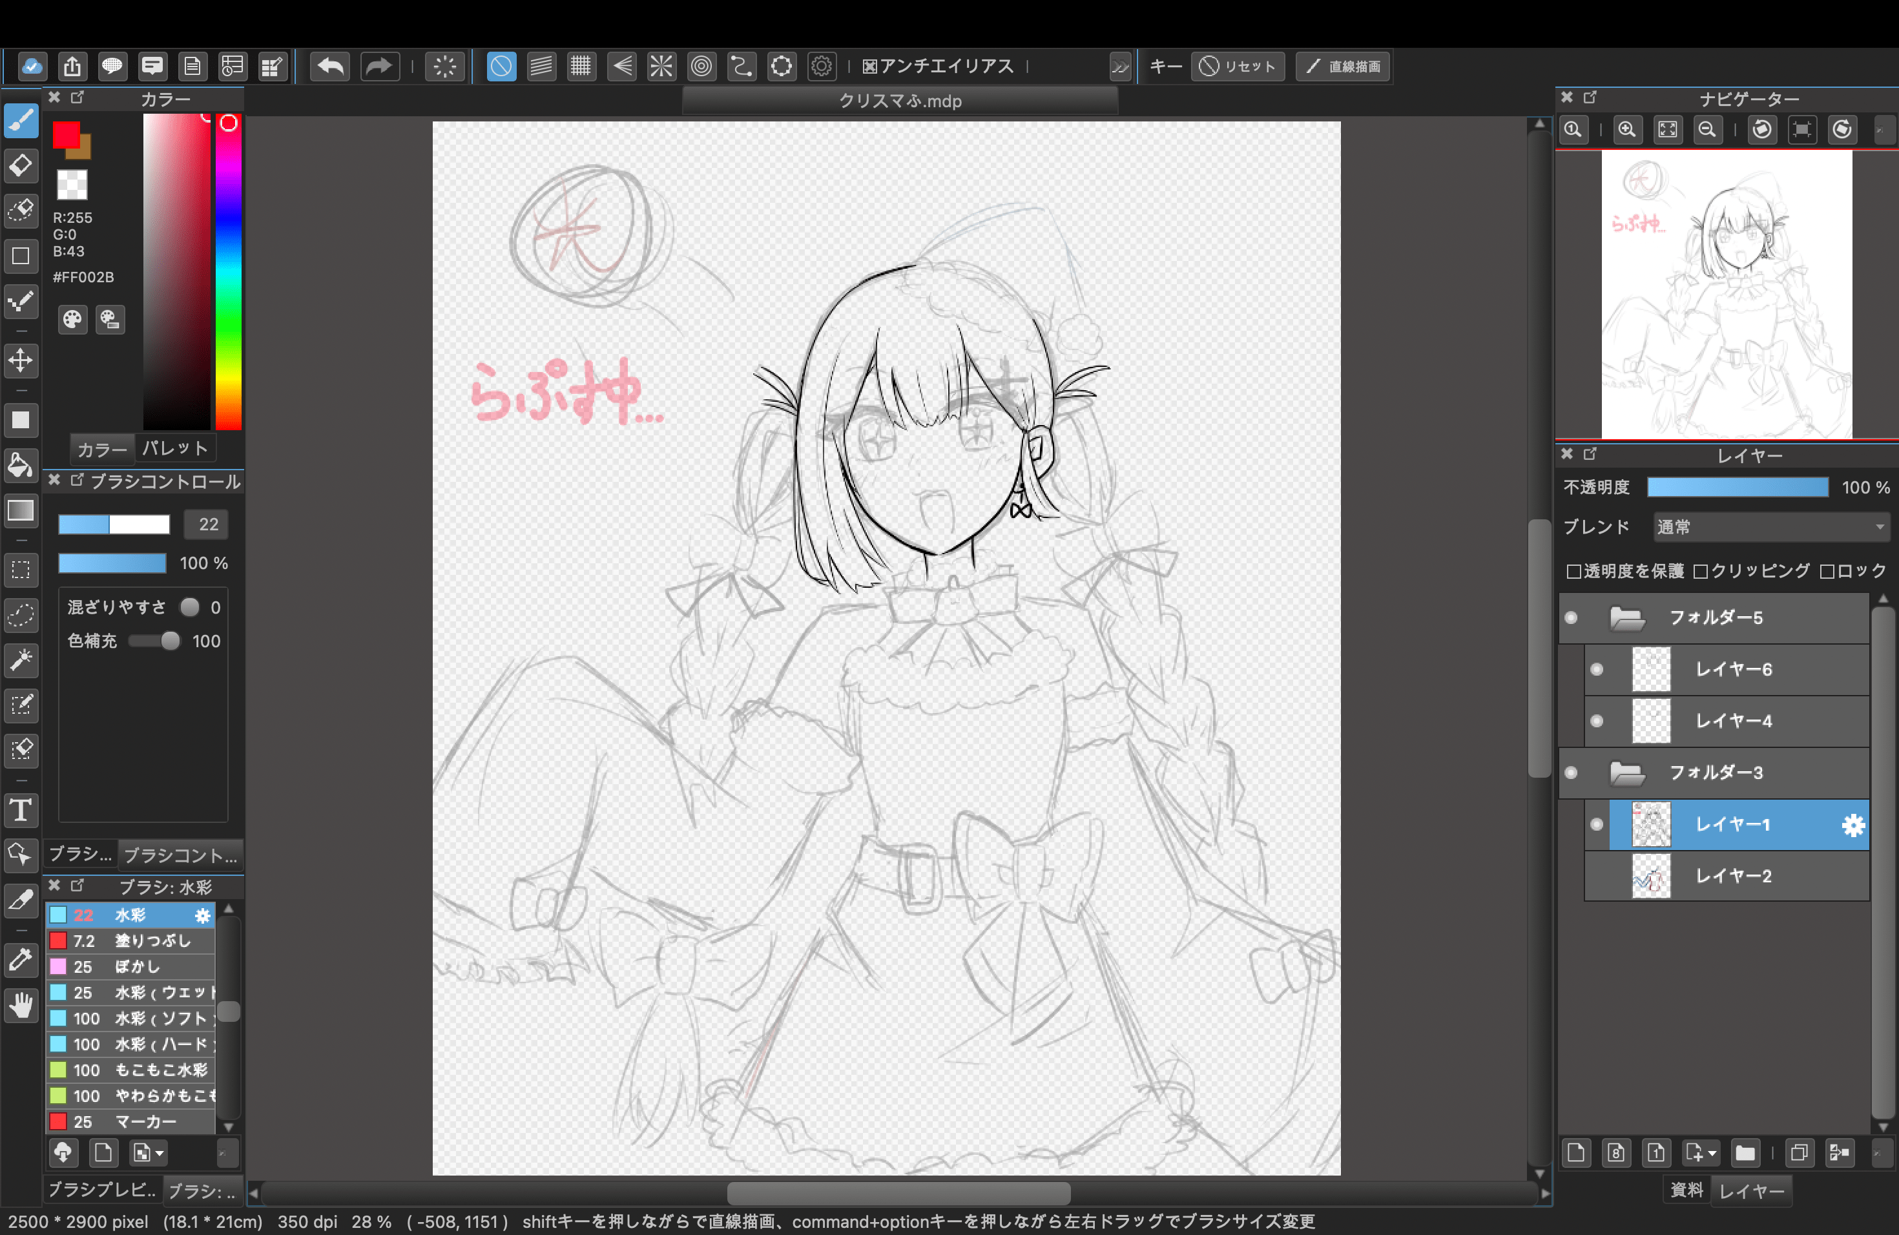
Task: Switch to the 資料 tab
Action: [1686, 1190]
